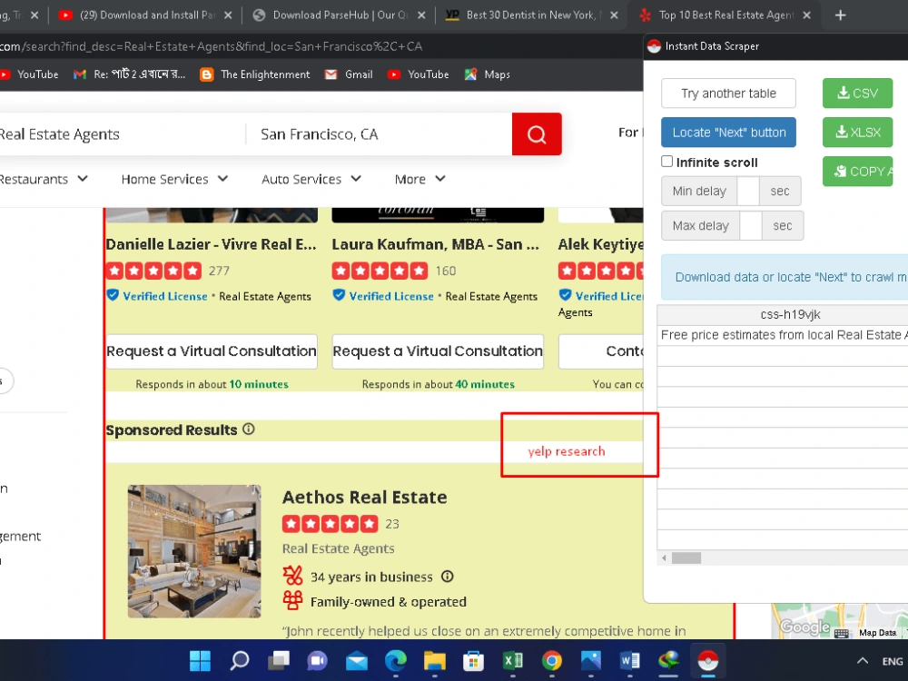Open Microsoft Store on taskbar
This screenshot has height=681, width=908.
(474, 661)
